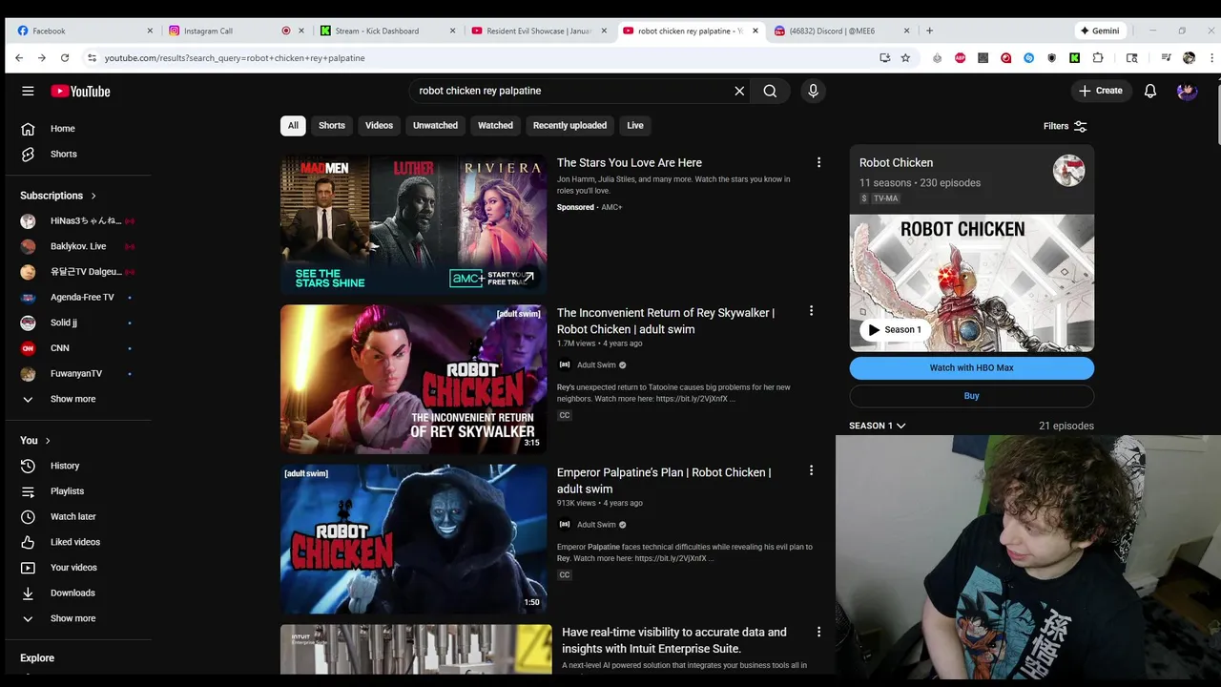Select the Videos filter chip
This screenshot has width=1221, height=687.
click(379, 126)
